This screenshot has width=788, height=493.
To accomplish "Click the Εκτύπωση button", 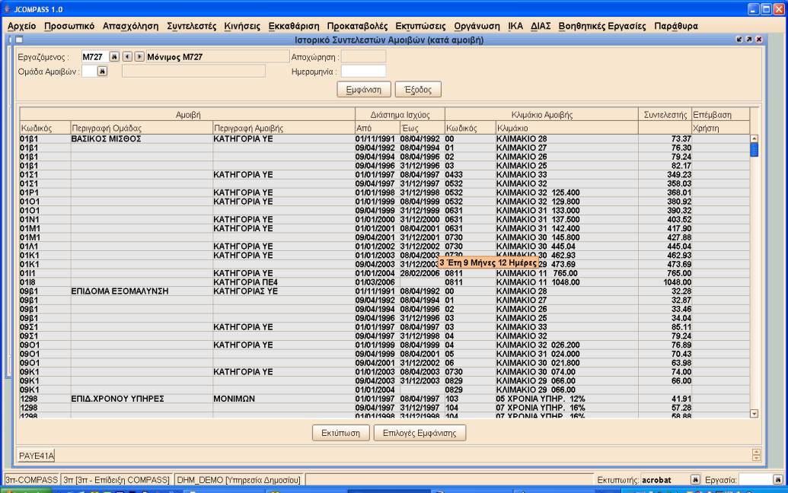I will (x=341, y=433).
